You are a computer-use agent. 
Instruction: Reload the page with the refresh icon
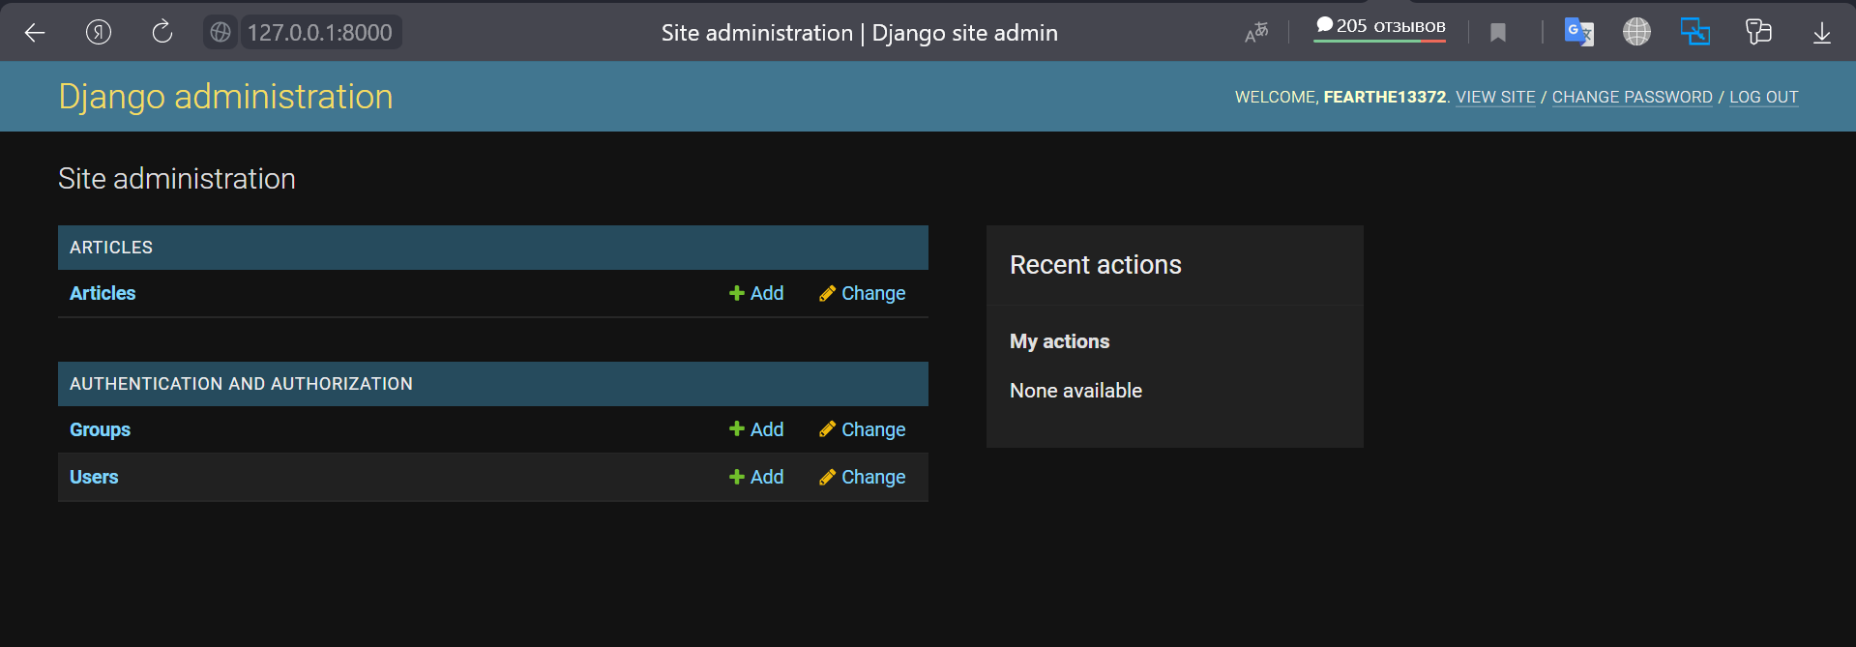pyautogui.click(x=162, y=33)
